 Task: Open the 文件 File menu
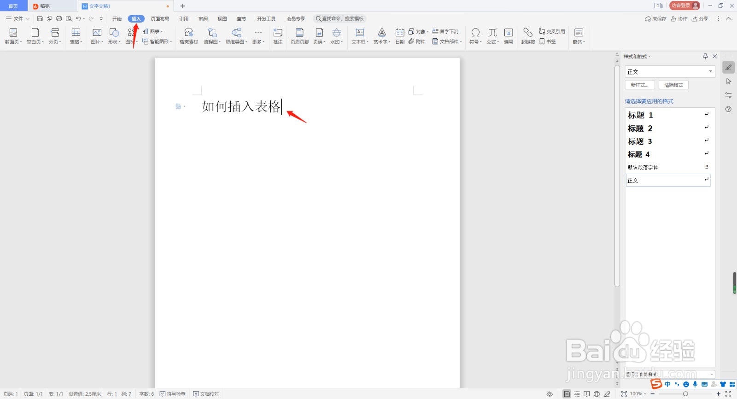[18, 19]
